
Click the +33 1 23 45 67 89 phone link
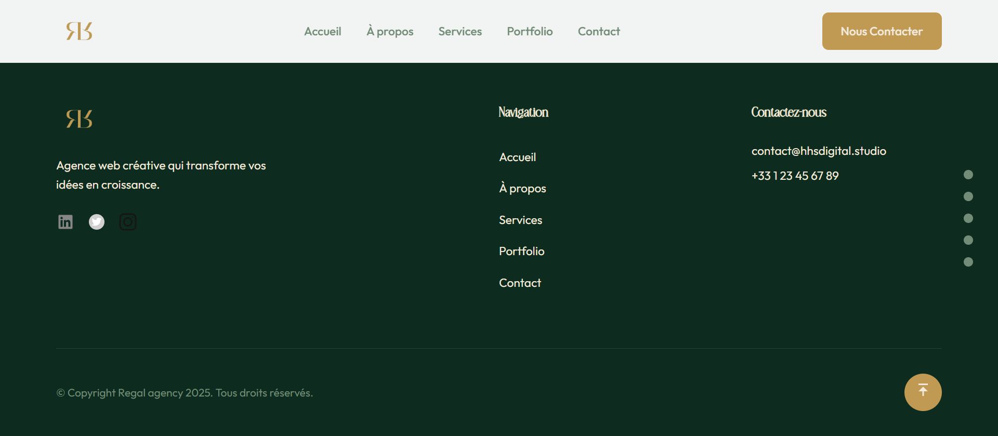(795, 176)
